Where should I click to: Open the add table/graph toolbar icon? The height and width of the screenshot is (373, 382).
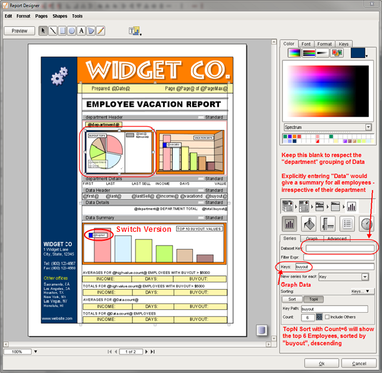pyautogui.click(x=135, y=31)
